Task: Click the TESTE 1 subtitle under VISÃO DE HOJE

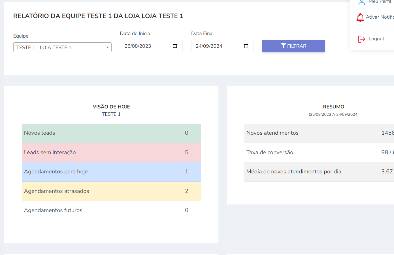Action: 111,114
